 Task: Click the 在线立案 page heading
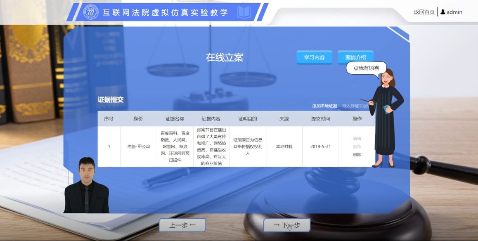click(225, 57)
